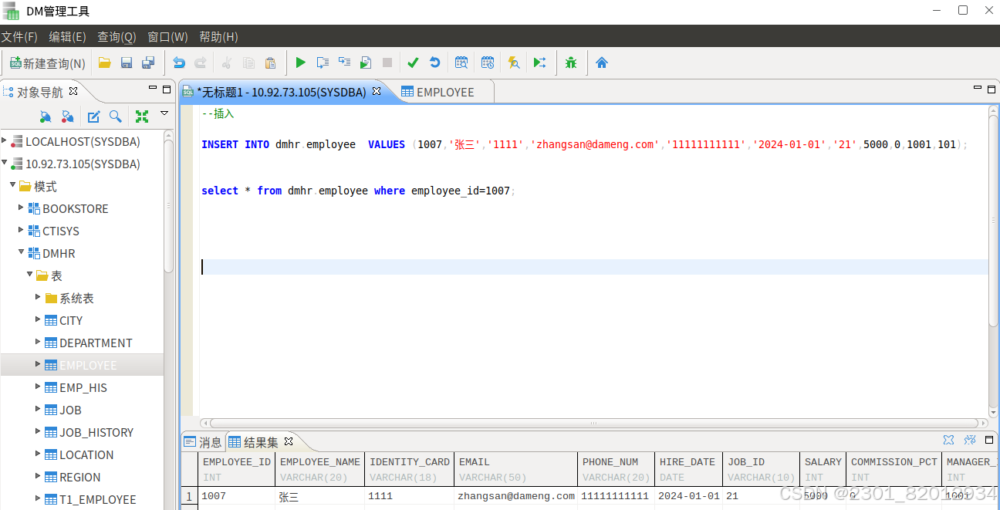1000x510 pixels.
Task: Collapse the DMHR schema
Action: pyautogui.click(x=22, y=252)
